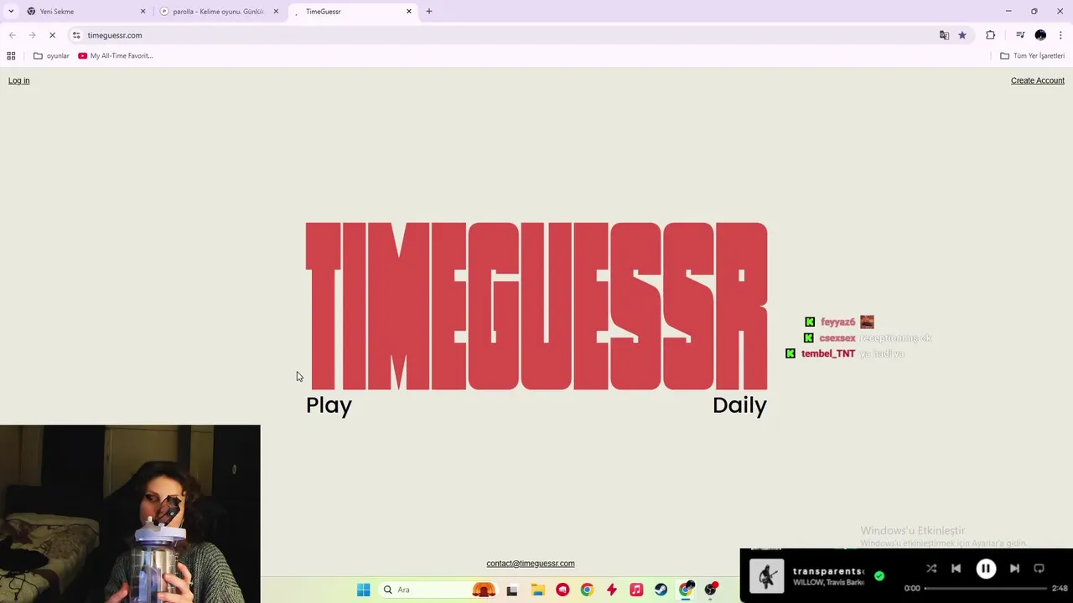
Task: Close the parolla tab
Action: [x=276, y=12]
